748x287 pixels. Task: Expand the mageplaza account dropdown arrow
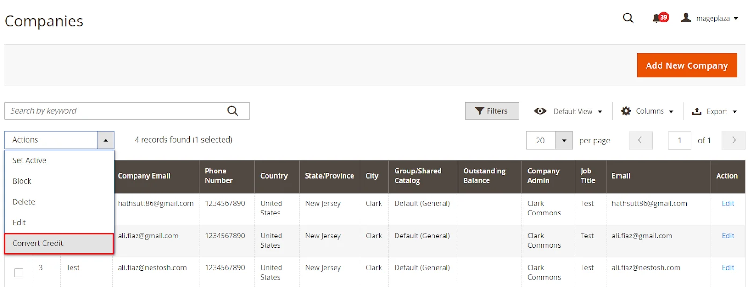736,19
